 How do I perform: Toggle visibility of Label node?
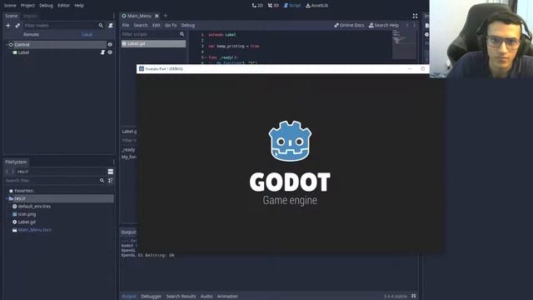pyautogui.click(x=110, y=52)
